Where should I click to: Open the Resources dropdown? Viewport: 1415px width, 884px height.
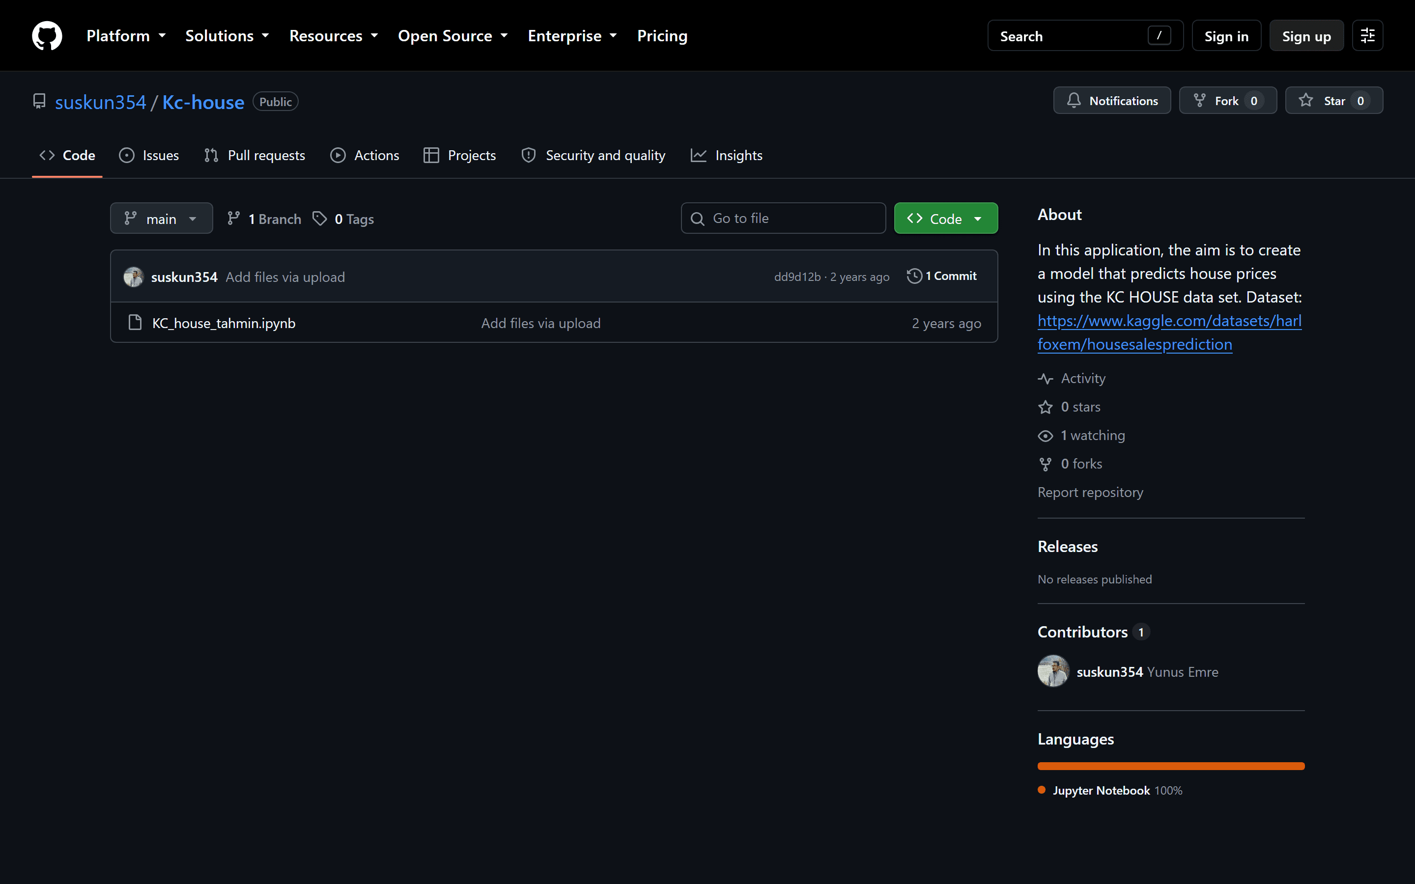[334, 36]
